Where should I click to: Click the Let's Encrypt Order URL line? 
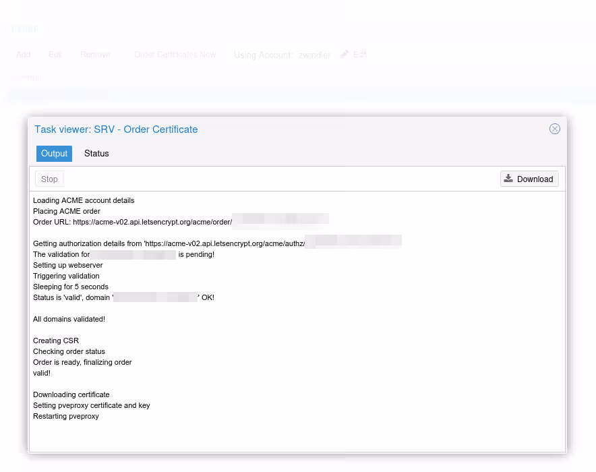point(132,222)
